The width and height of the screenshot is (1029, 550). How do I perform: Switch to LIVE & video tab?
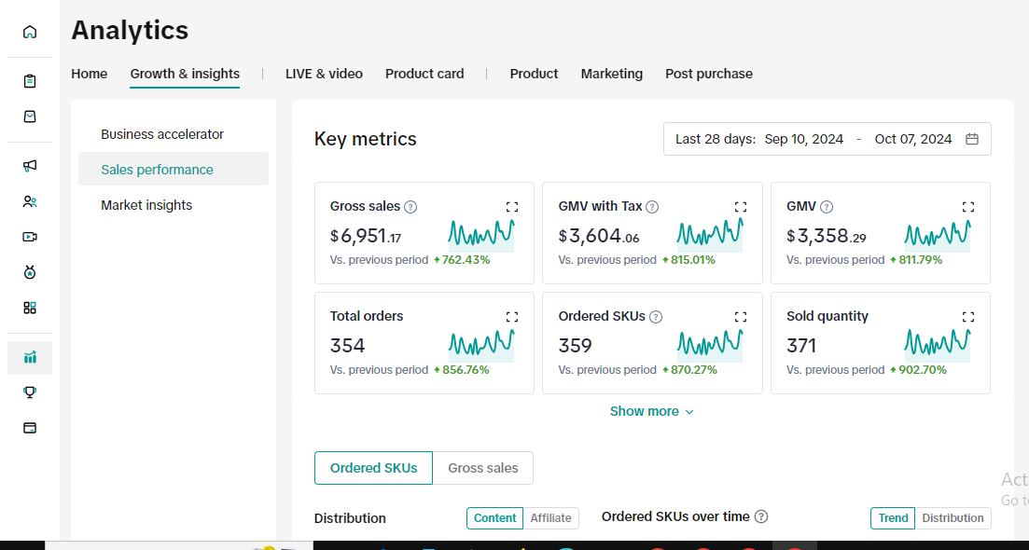coord(325,74)
